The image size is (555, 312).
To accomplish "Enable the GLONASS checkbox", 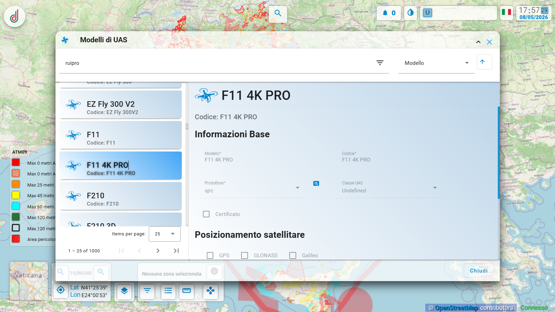I will [245, 255].
